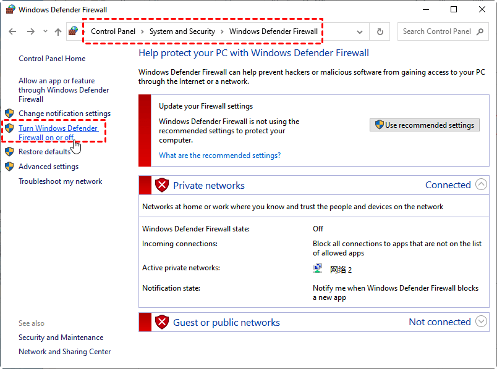Open the recent locations dropdown arrow
Screen dimensions: 497x369
pyautogui.click(x=45, y=31)
